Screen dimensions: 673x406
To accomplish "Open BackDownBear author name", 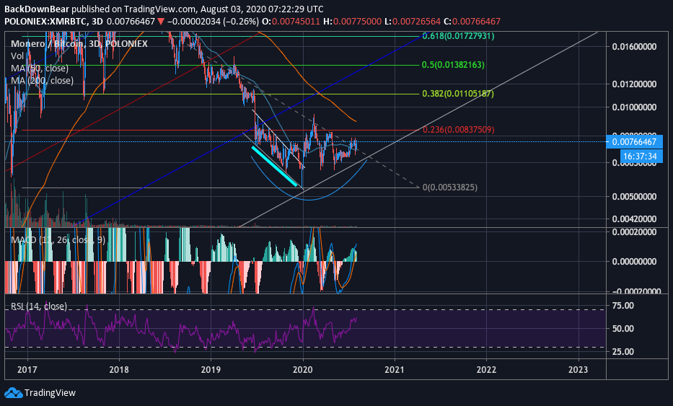I will click(x=37, y=9).
